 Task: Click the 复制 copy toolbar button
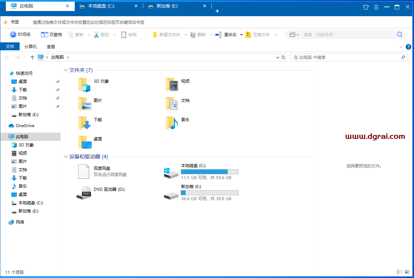[76, 34]
